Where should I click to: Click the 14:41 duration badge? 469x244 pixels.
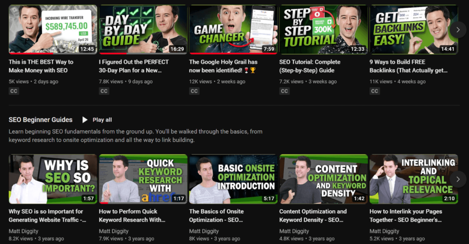(448, 49)
